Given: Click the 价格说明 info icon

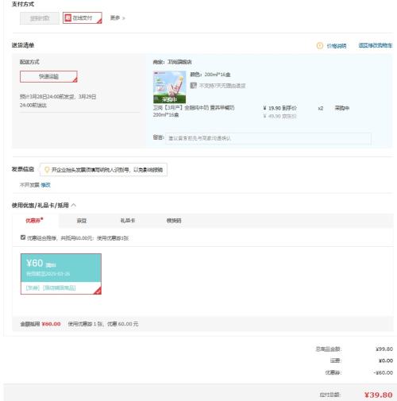Looking at the screenshot, I should click(320, 46).
